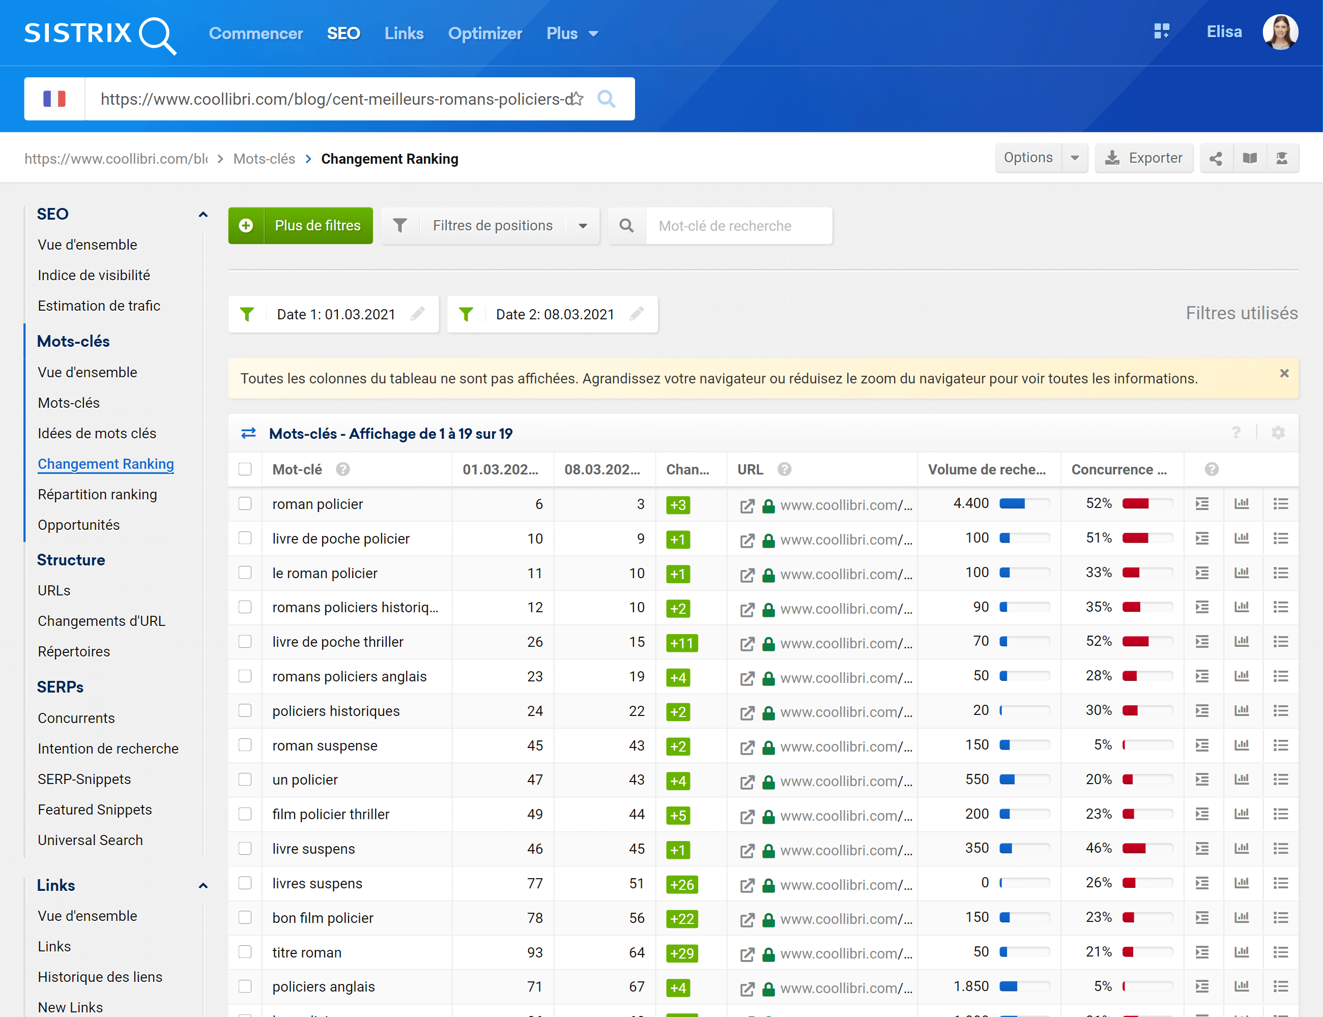This screenshot has width=1323, height=1017.
Task: Click search volume bar for roman policier
Action: point(1025,503)
